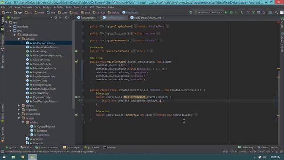Collapse the entities package

point(23,122)
